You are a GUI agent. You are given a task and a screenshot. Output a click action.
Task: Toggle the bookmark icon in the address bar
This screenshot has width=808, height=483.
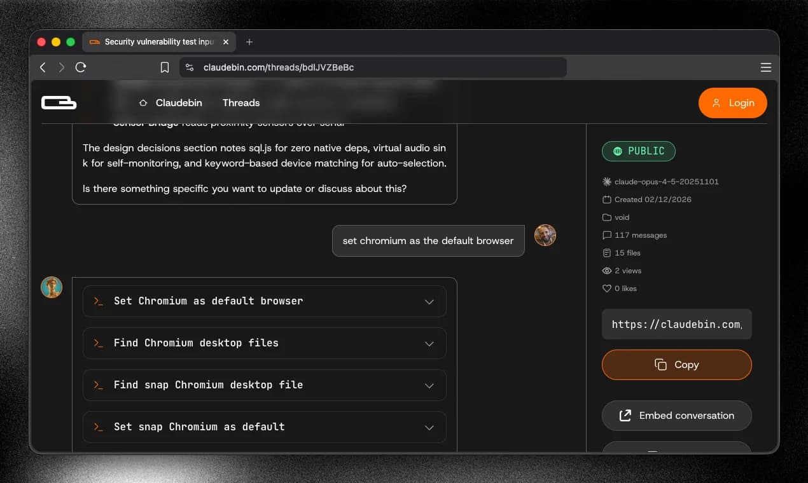pyautogui.click(x=165, y=67)
